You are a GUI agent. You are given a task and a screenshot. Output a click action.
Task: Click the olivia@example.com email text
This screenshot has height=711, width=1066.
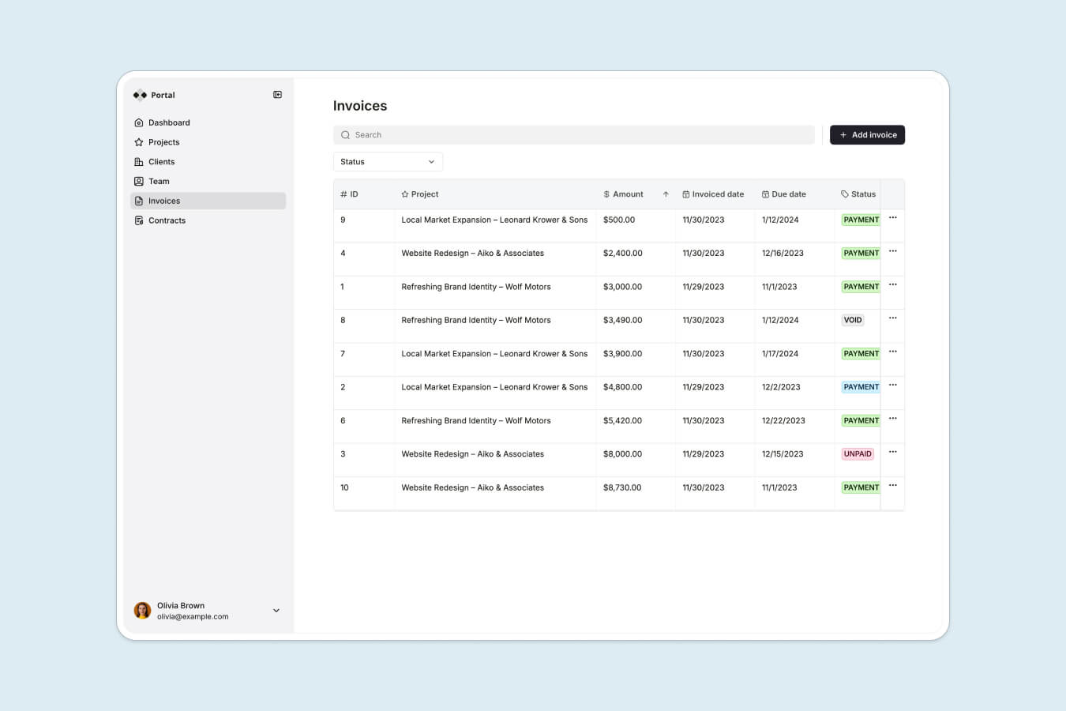click(193, 617)
